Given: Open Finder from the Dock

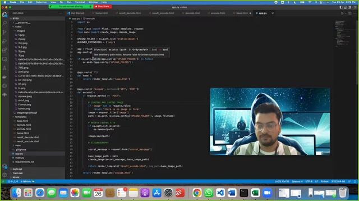Looking at the screenshot, I should click(16, 193).
